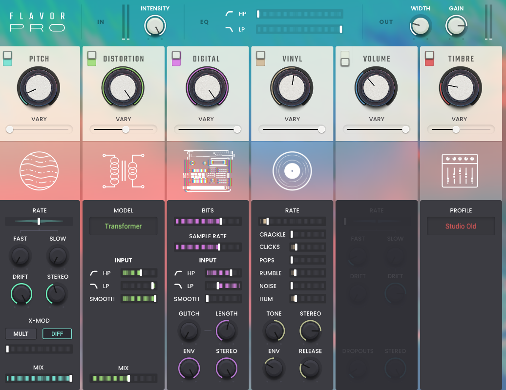The height and width of the screenshot is (390, 506).
Task: Click the large Vinyl amount knob
Action: pyautogui.click(x=292, y=87)
